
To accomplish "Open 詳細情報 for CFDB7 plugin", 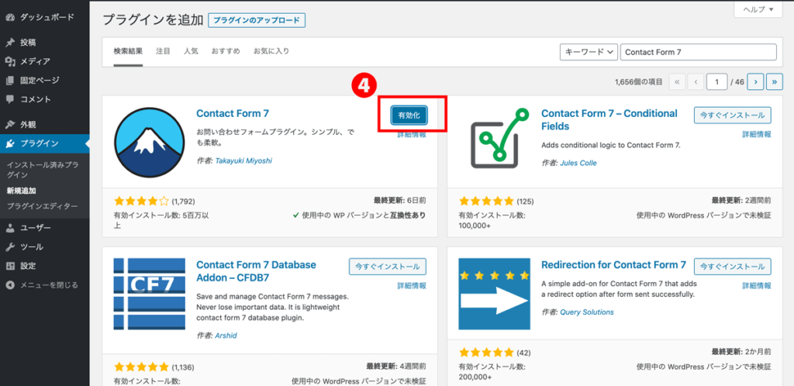I will pyautogui.click(x=412, y=286).
